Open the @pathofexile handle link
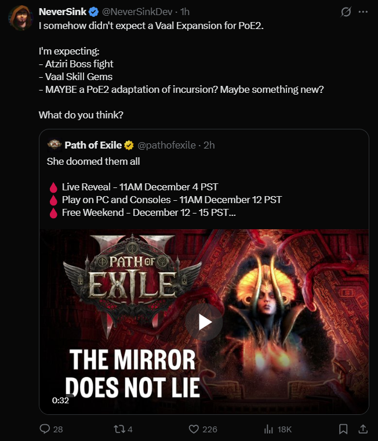 166,145
